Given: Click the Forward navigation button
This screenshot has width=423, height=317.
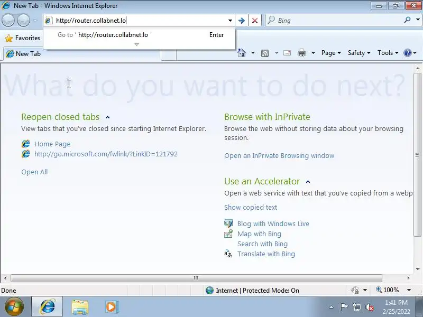Looking at the screenshot, I should [23, 20].
